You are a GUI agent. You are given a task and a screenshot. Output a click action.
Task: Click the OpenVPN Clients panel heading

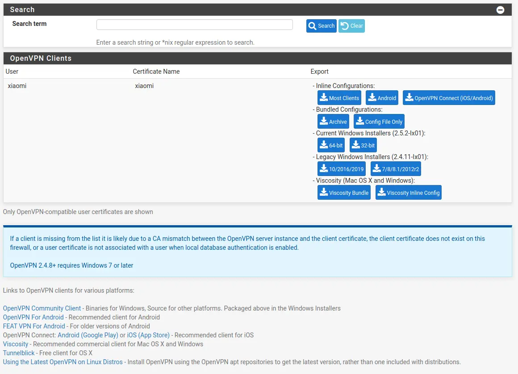tap(41, 58)
